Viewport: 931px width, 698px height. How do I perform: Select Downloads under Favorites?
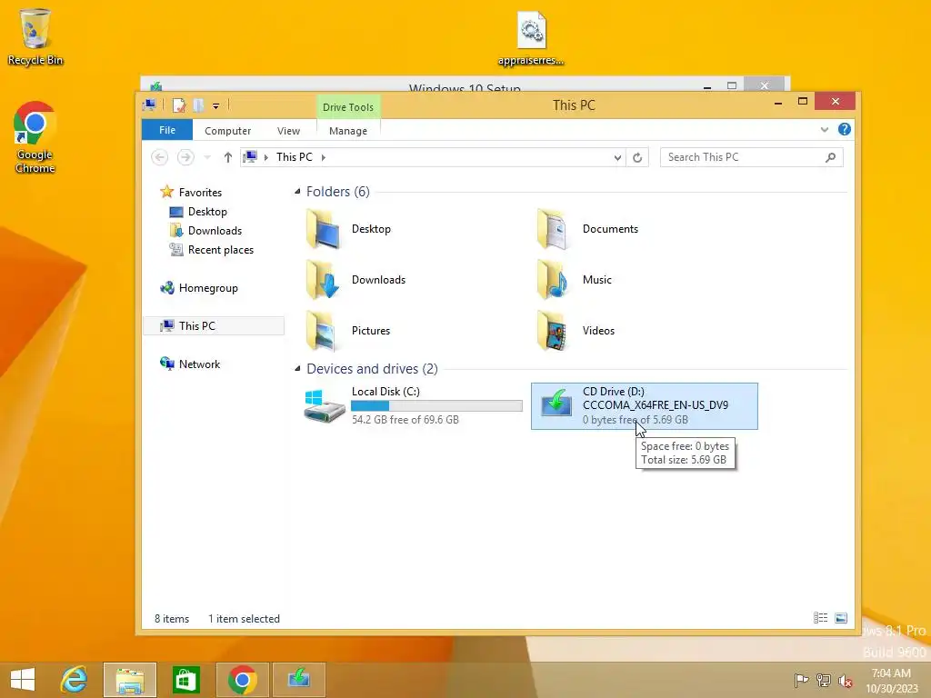pyautogui.click(x=215, y=230)
